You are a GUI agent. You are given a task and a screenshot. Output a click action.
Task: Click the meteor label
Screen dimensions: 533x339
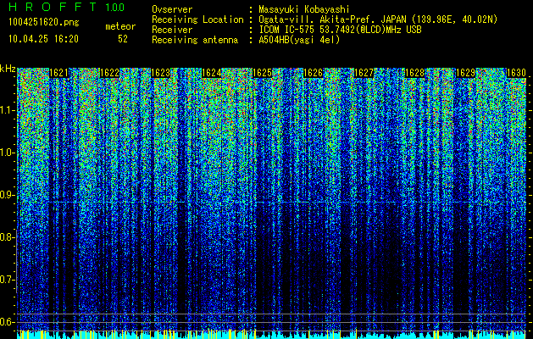[x=120, y=26]
